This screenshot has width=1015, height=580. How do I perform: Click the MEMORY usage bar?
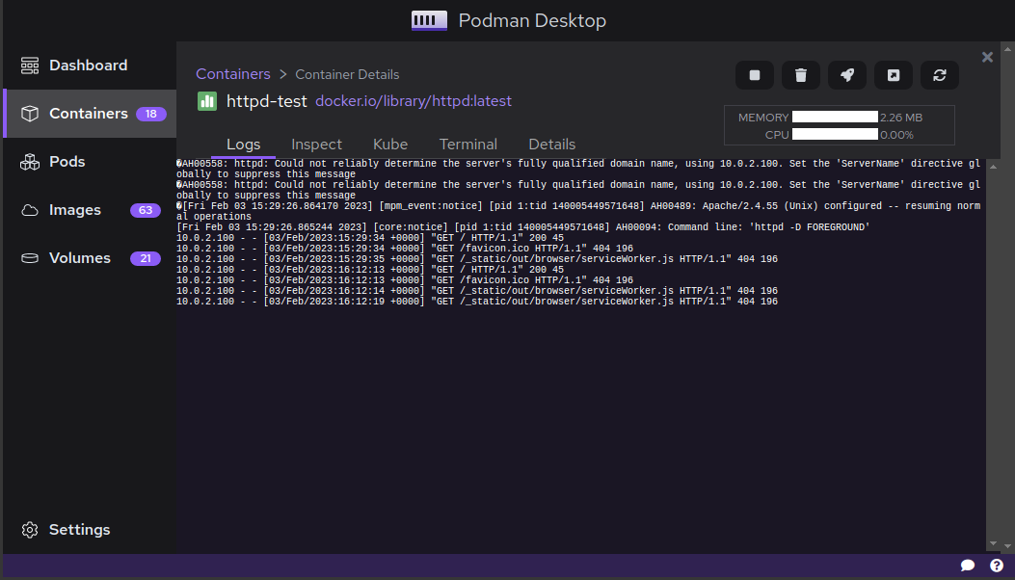(x=833, y=117)
